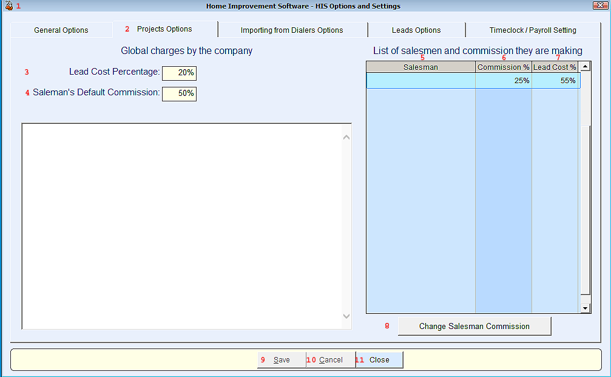Click the salesmen grid scroll up arrow
Image resolution: width=611 pixels, height=377 pixels.
coord(586,67)
